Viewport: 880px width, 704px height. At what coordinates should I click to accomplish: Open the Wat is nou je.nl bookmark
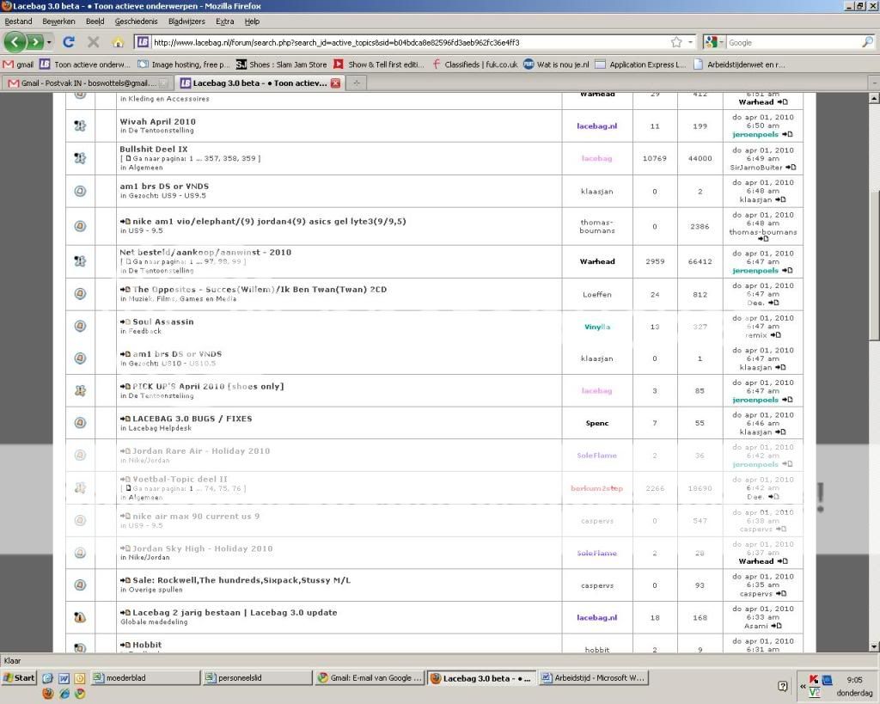[556, 64]
